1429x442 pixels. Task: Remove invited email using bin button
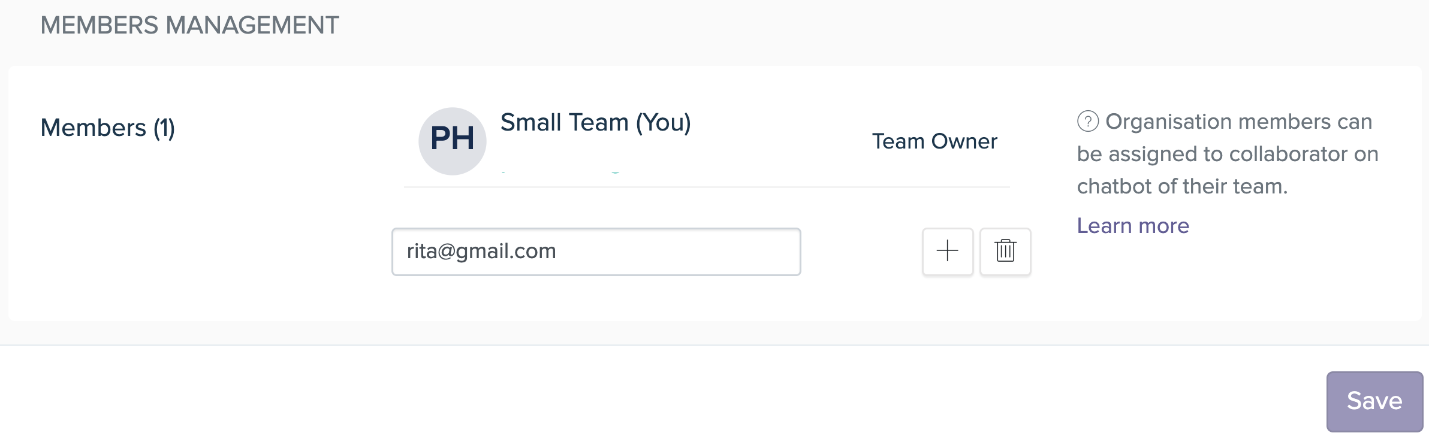tap(1005, 251)
